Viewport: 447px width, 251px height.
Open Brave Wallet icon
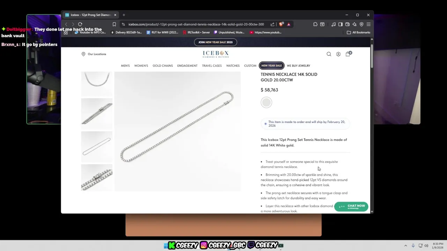click(347, 24)
